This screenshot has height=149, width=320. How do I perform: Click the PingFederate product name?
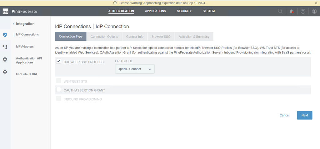(24, 11)
